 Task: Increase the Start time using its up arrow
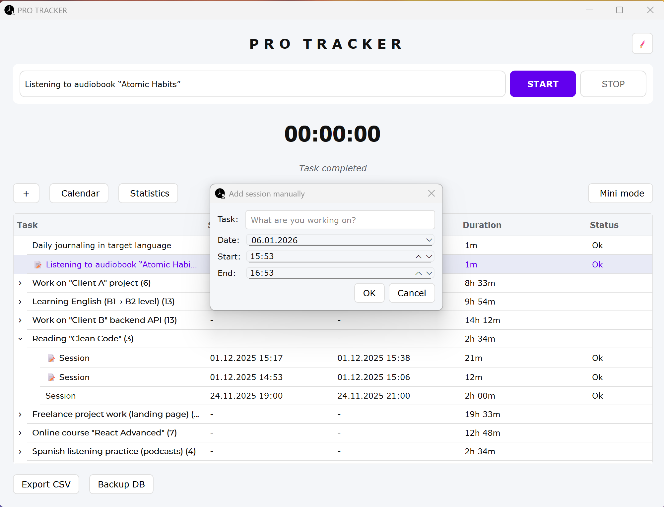click(x=418, y=256)
